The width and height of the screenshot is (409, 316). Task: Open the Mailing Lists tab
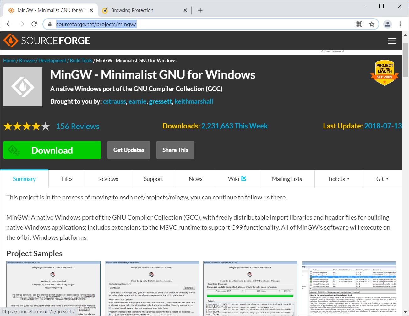(x=287, y=179)
